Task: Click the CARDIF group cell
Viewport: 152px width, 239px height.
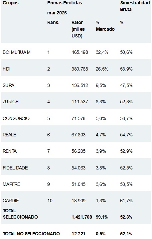Action: [x=11, y=201]
